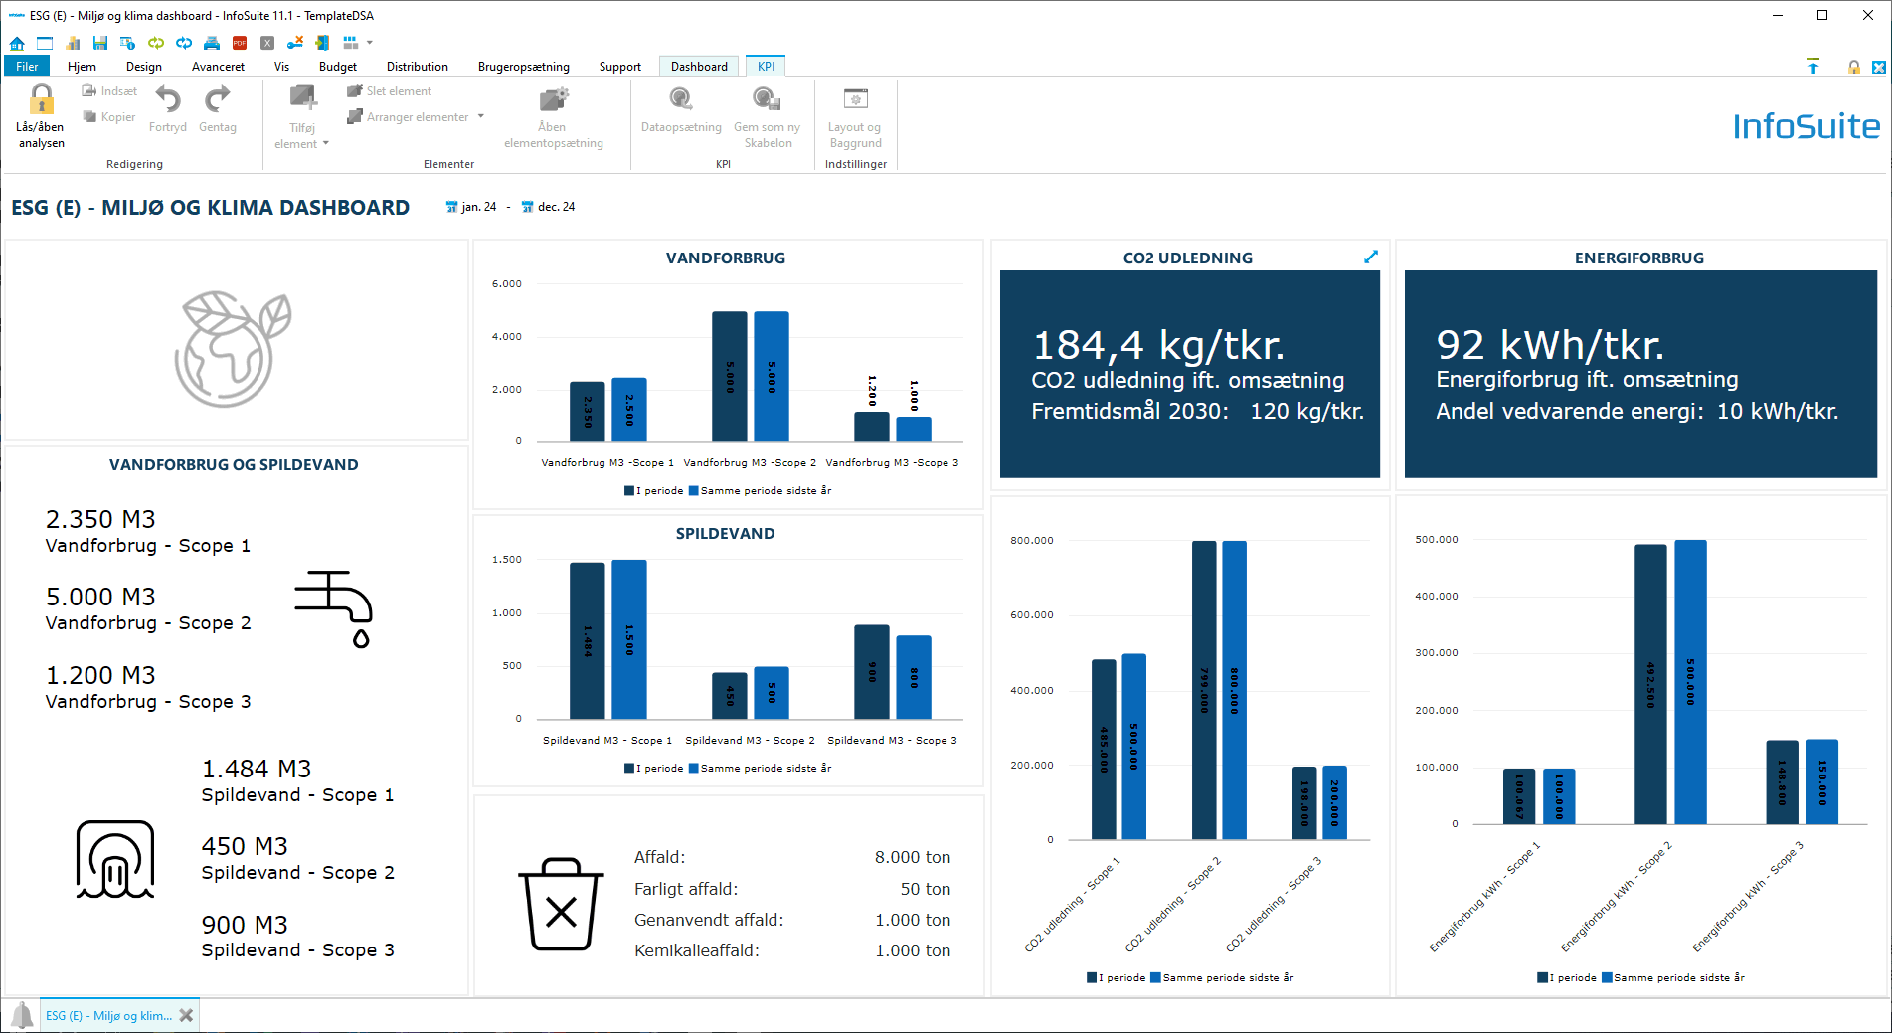Switch to the Avanceret ribbon tab
Screen dimensions: 1892x1033
[x=218, y=67]
